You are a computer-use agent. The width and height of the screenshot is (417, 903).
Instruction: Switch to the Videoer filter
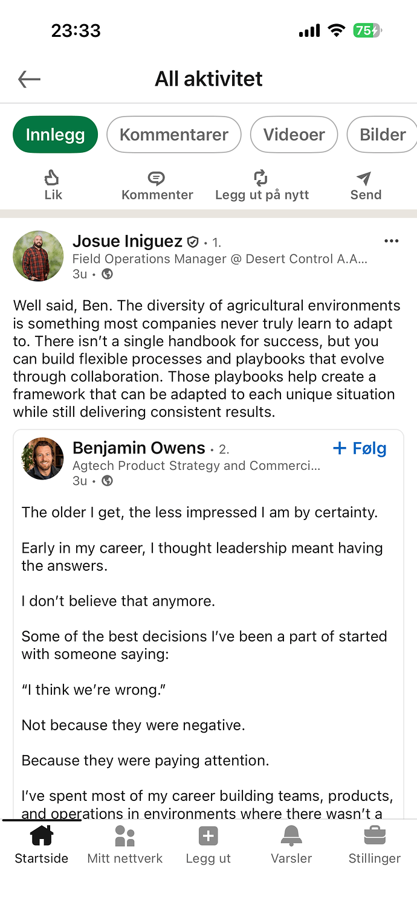point(294,135)
